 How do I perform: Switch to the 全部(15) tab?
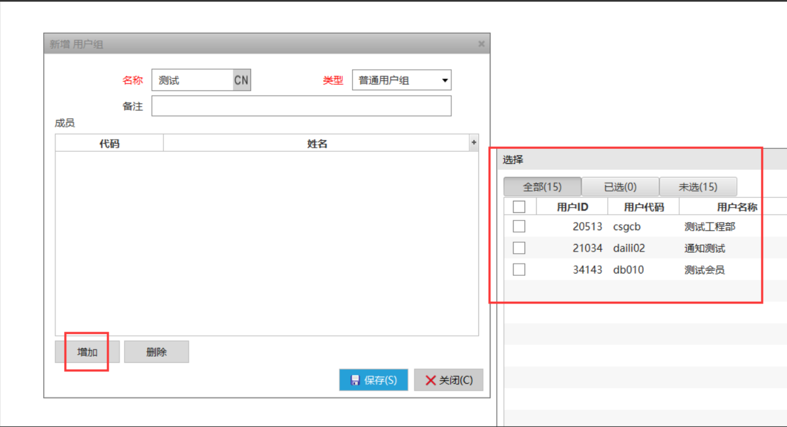tap(542, 187)
